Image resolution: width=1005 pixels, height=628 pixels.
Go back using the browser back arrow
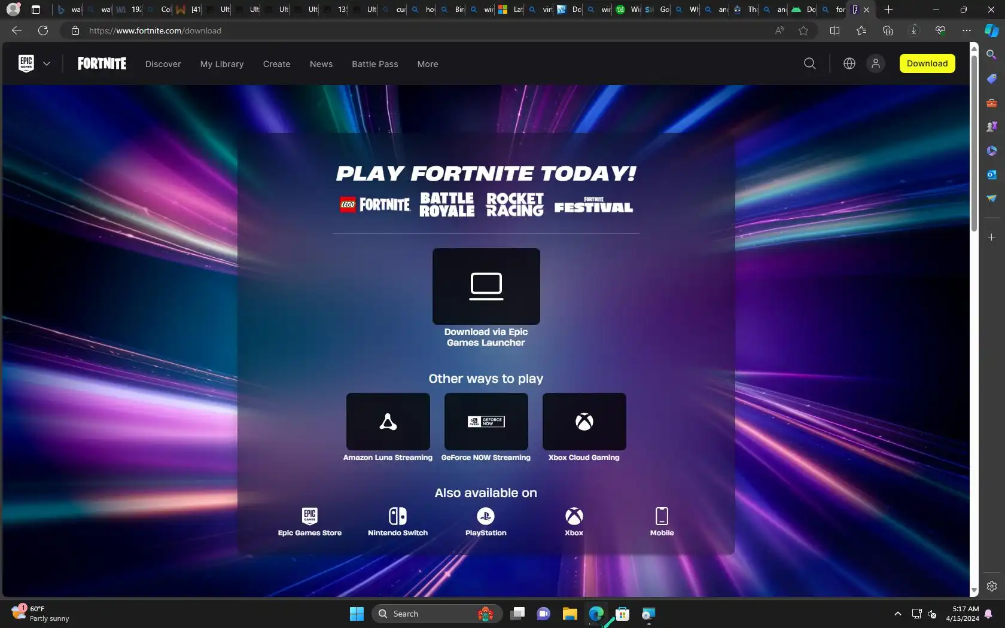pyautogui.click(x=17, y=31)
